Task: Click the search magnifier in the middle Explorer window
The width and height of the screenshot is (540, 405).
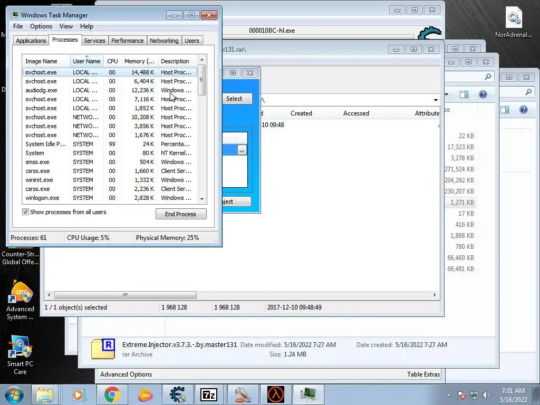Action: pyautogui.click(x=488, y=76)
